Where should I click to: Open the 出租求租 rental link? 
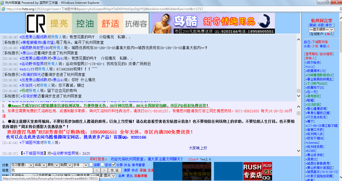point(141,176)
